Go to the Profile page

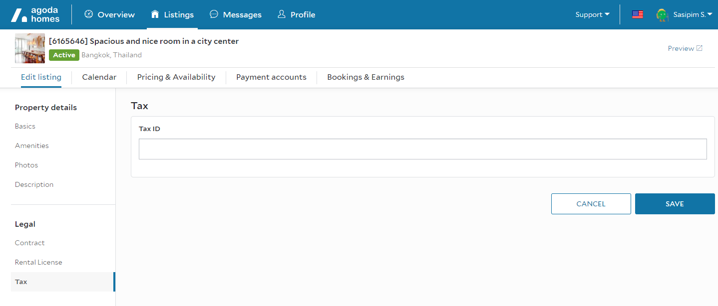click(x=296, y=14)
